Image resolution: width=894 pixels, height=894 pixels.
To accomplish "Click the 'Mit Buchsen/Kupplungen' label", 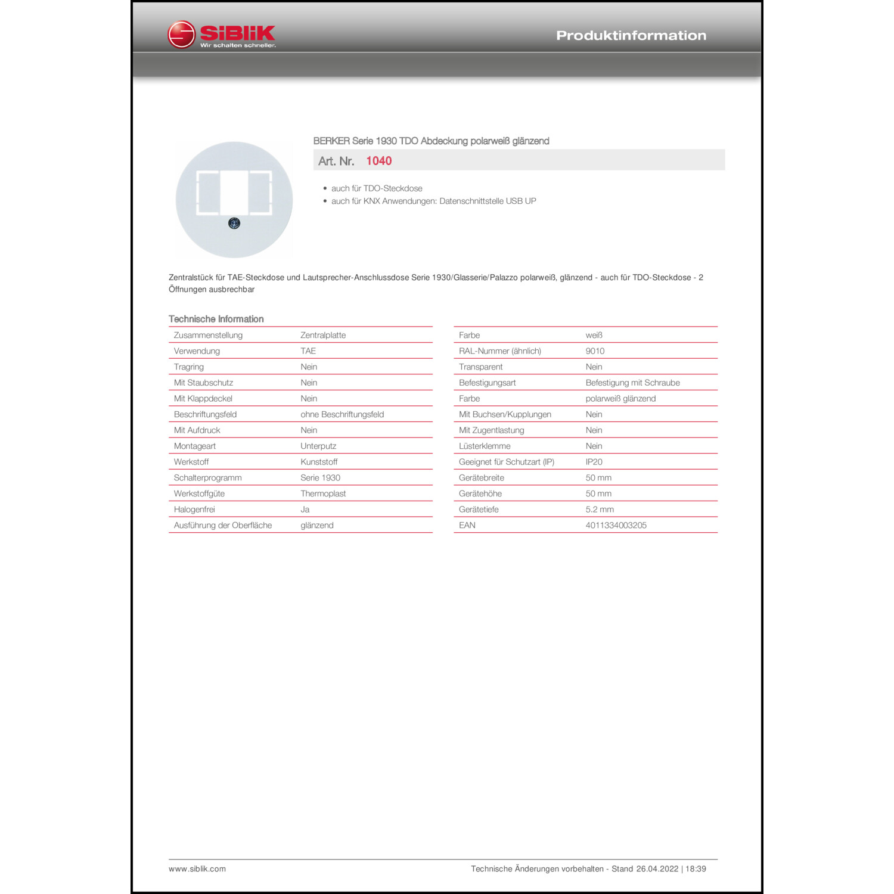I will [x=505, y=414].
